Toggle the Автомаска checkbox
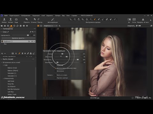The image size is (153, 114). (x=55, y=71)
